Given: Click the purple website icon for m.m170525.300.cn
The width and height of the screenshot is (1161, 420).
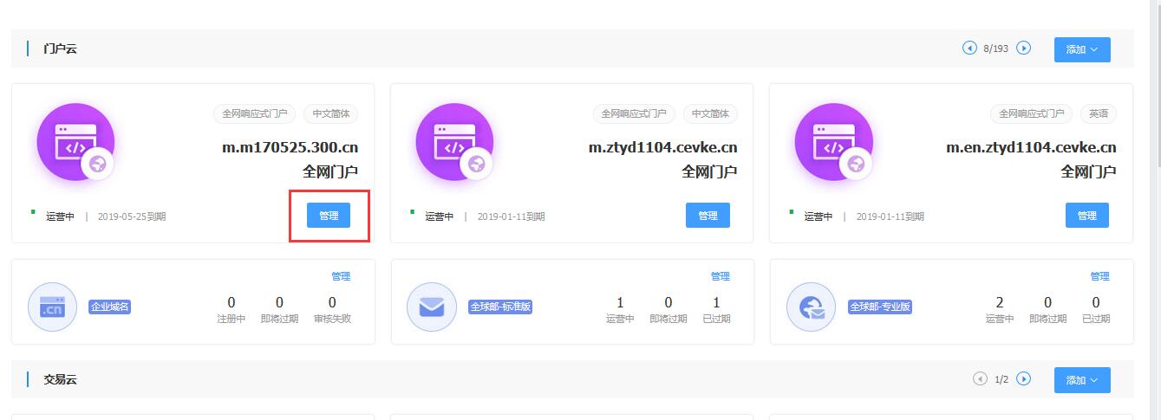Looking at the screenshot, I should point(75,142).
